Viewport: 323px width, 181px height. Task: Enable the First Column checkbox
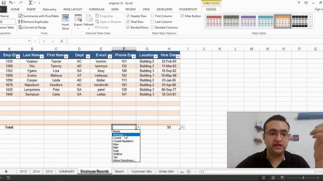pos(152,16)
